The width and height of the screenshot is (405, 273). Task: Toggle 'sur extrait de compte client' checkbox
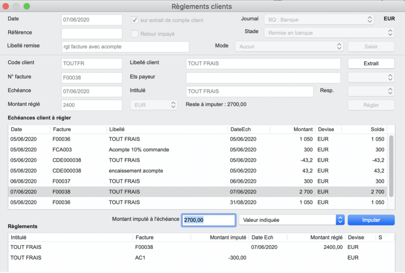[135, 20]
